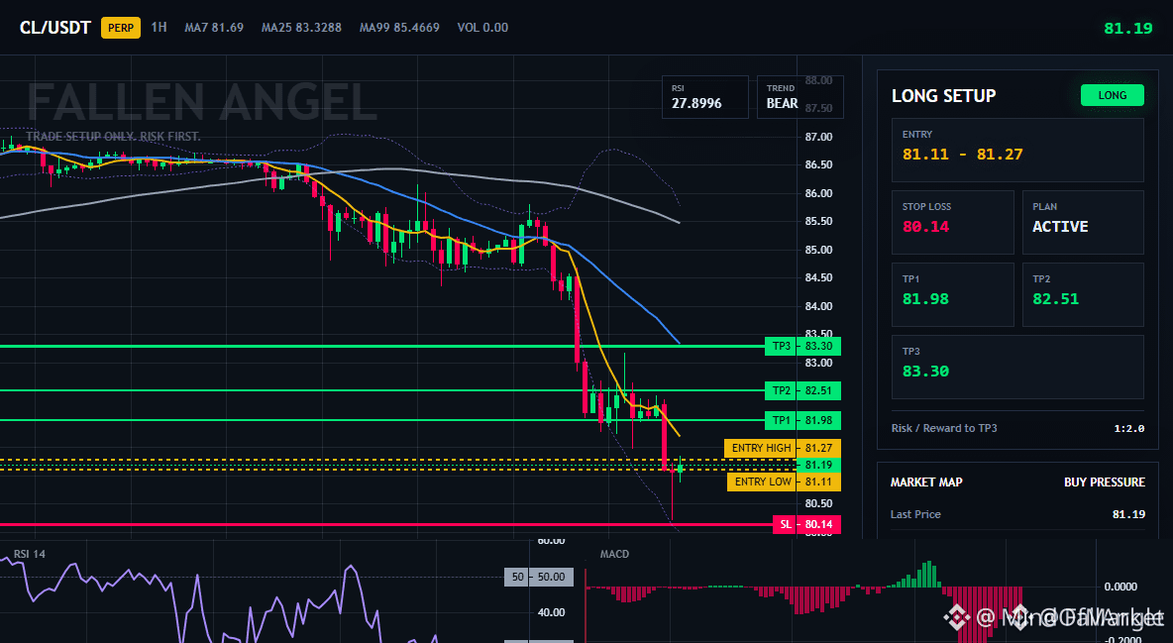Click the RSI 27.8996 info box
Screen dimensions: 1173x643
(x=704, y=97)
